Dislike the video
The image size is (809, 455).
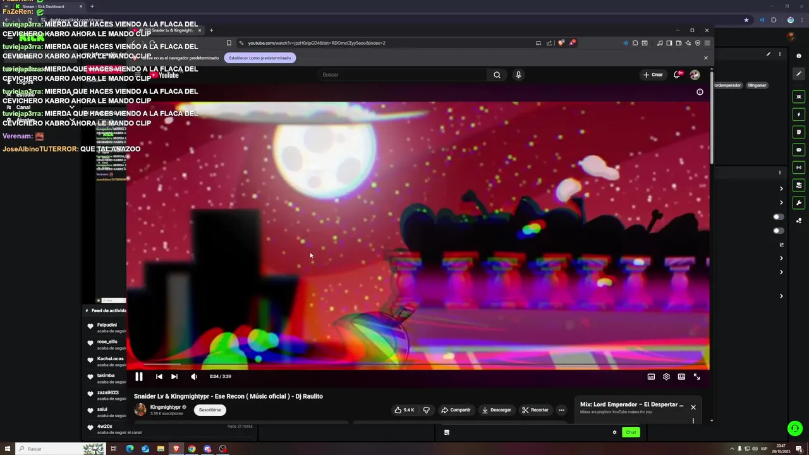(427, 409)
